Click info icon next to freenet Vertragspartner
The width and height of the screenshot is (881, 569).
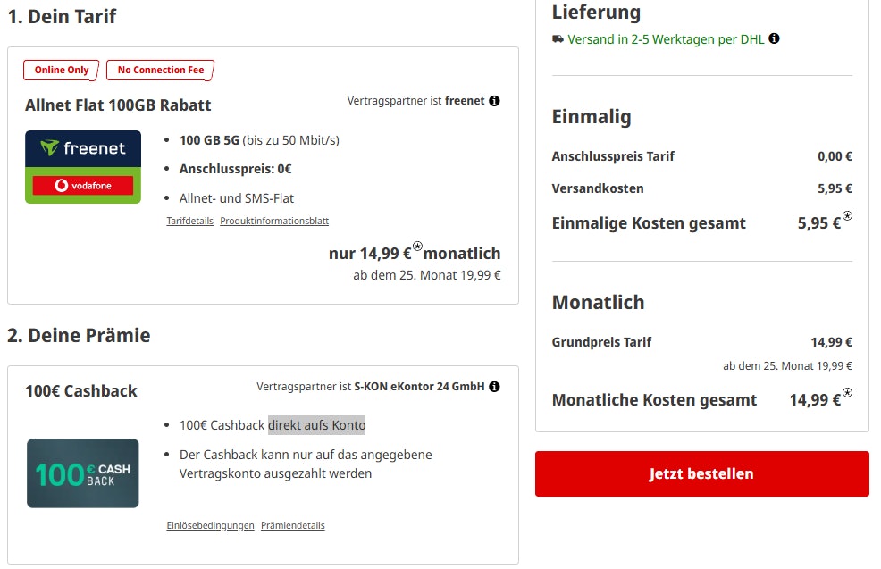(x=494, y=101)
